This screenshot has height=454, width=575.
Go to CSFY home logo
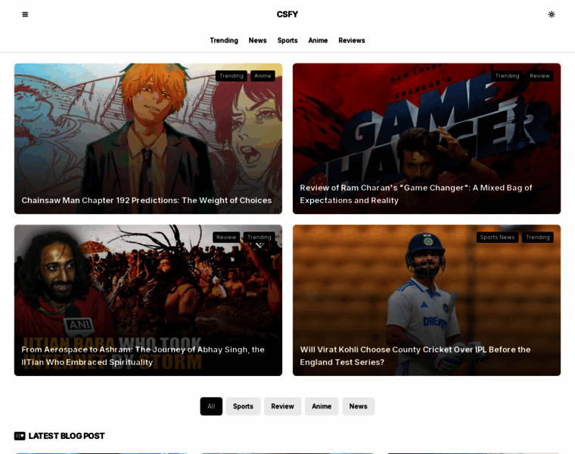click(287, 14)
